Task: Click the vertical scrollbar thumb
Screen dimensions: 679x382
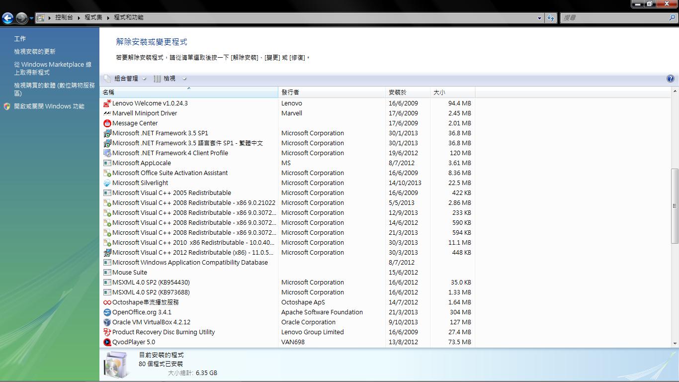Action: pos(675,206)
